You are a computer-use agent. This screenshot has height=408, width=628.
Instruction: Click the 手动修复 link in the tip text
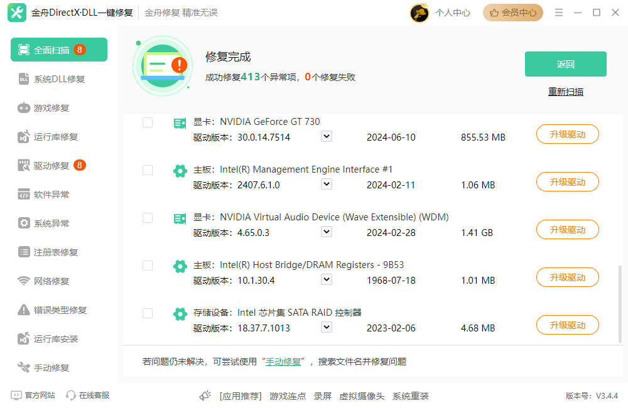tap(283, 361)
